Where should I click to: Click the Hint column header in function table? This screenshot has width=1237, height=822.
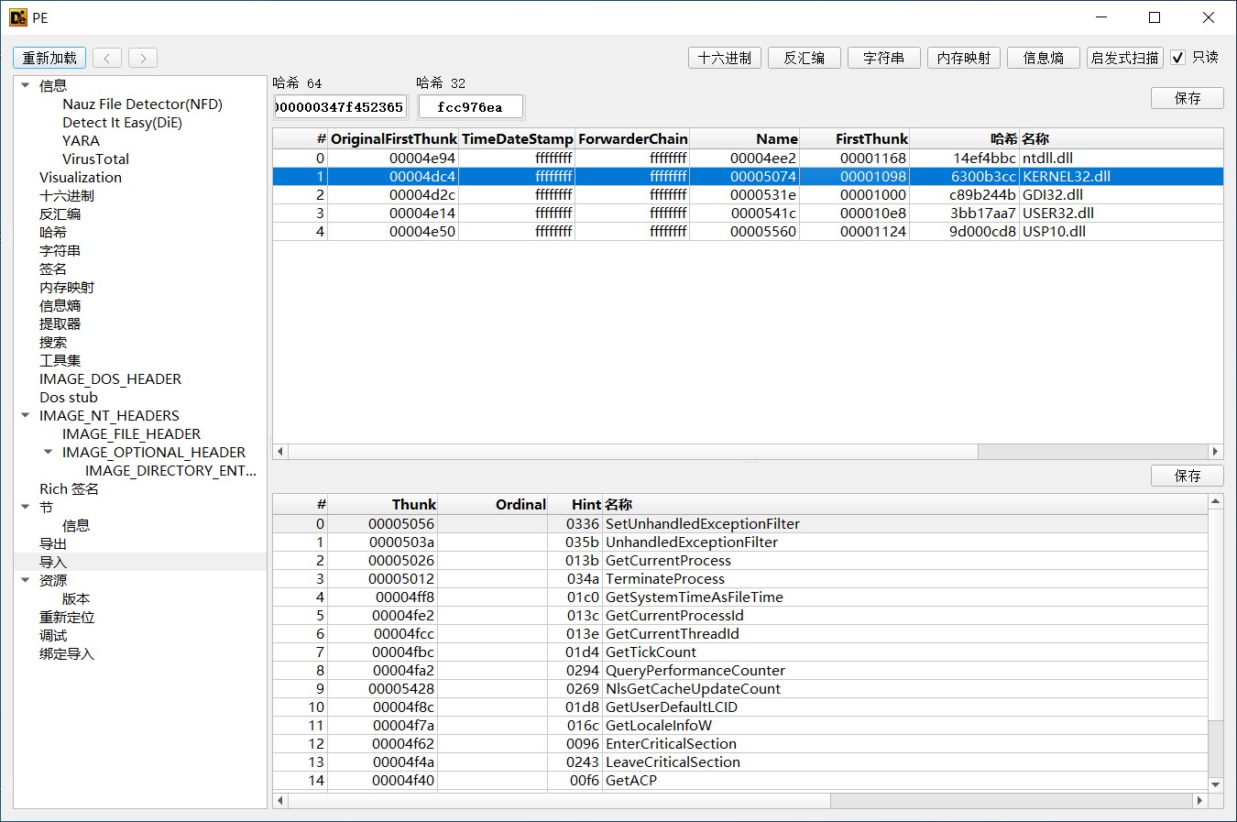575,504
